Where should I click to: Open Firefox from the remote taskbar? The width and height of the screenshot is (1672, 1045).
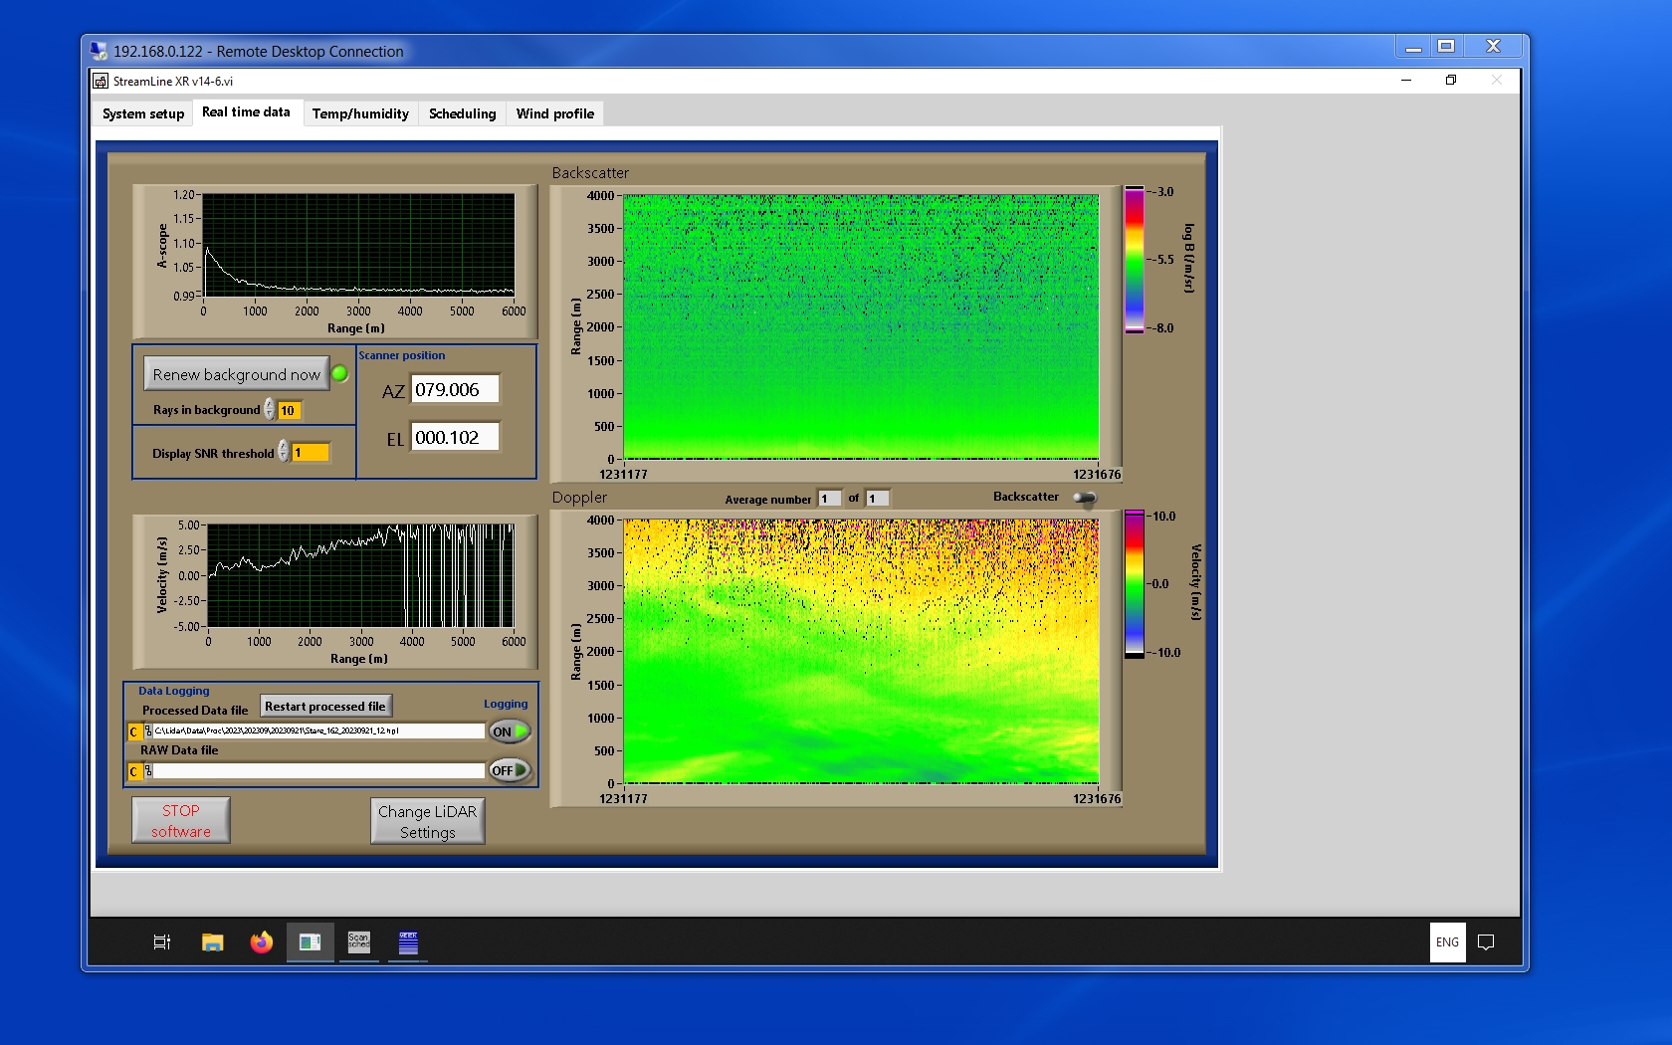tap(261, 941)
